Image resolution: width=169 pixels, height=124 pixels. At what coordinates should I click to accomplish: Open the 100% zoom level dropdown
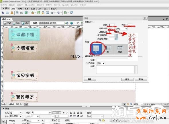(x=138, y=104)
